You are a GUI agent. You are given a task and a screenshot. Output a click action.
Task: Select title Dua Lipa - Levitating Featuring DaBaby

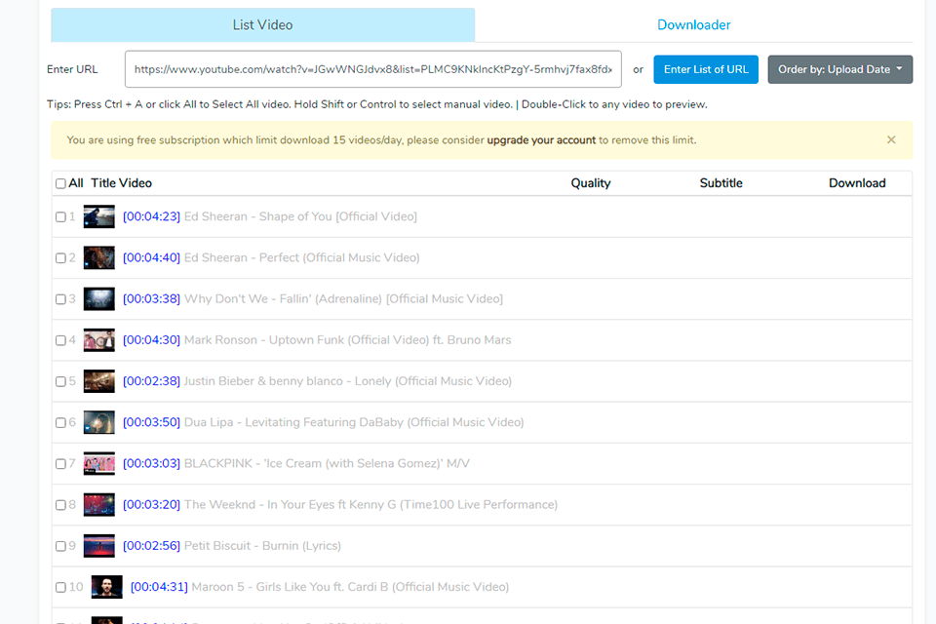353,423
